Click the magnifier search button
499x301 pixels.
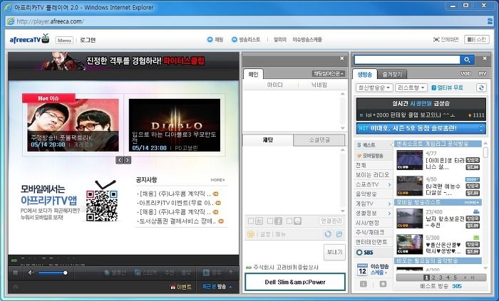(467, 60)
